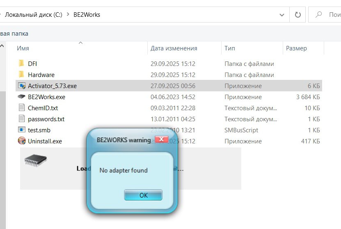The image size is (341, 229).
Task: Click Локальный диск (C:) in address path
Action: [x=33, y=15]
